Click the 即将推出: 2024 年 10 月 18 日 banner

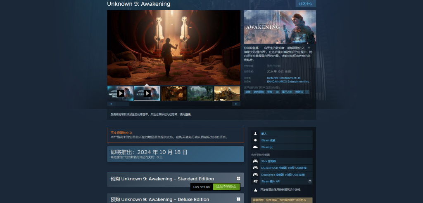click(176, 154)
